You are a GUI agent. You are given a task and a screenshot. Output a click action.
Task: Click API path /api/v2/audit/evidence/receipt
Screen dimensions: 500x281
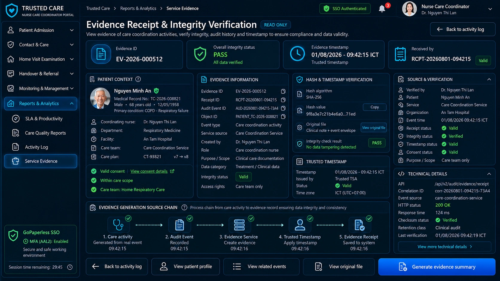[462, 184]
